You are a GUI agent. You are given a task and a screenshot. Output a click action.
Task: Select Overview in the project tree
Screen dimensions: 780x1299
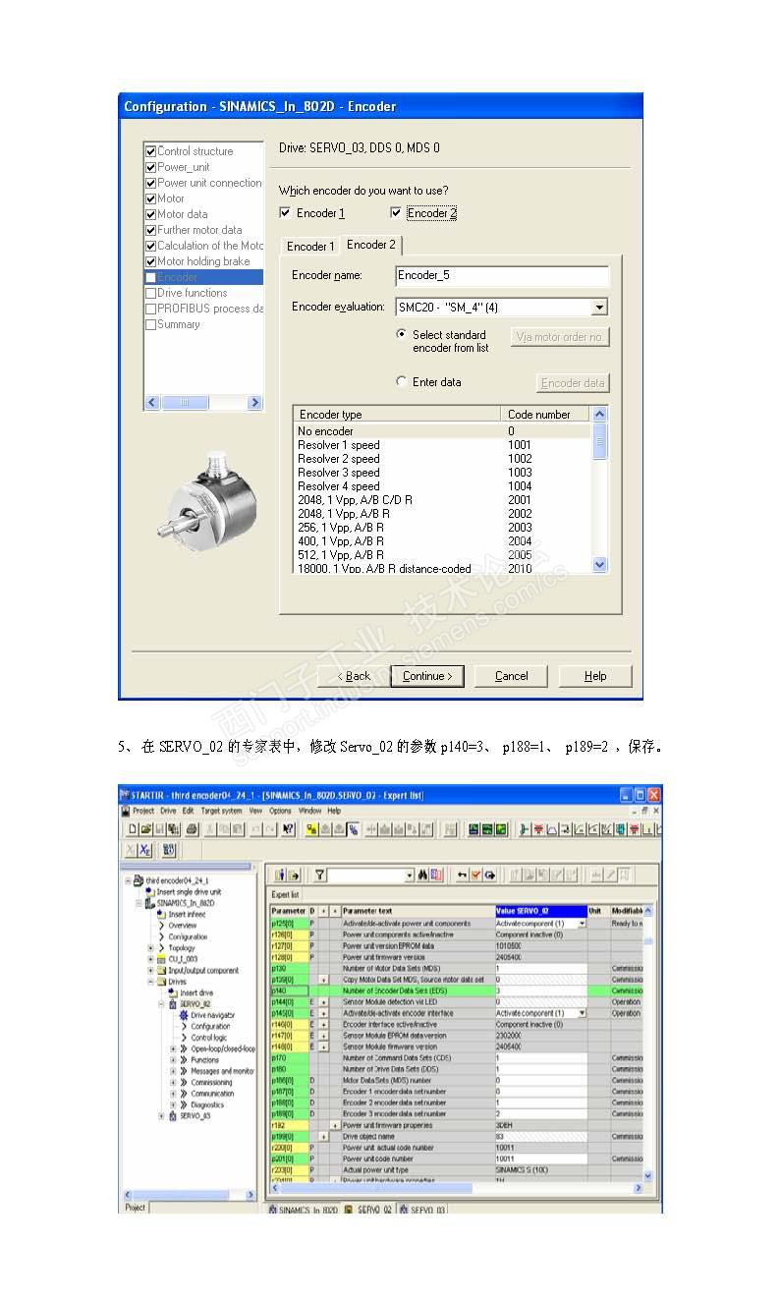point(182,926)
